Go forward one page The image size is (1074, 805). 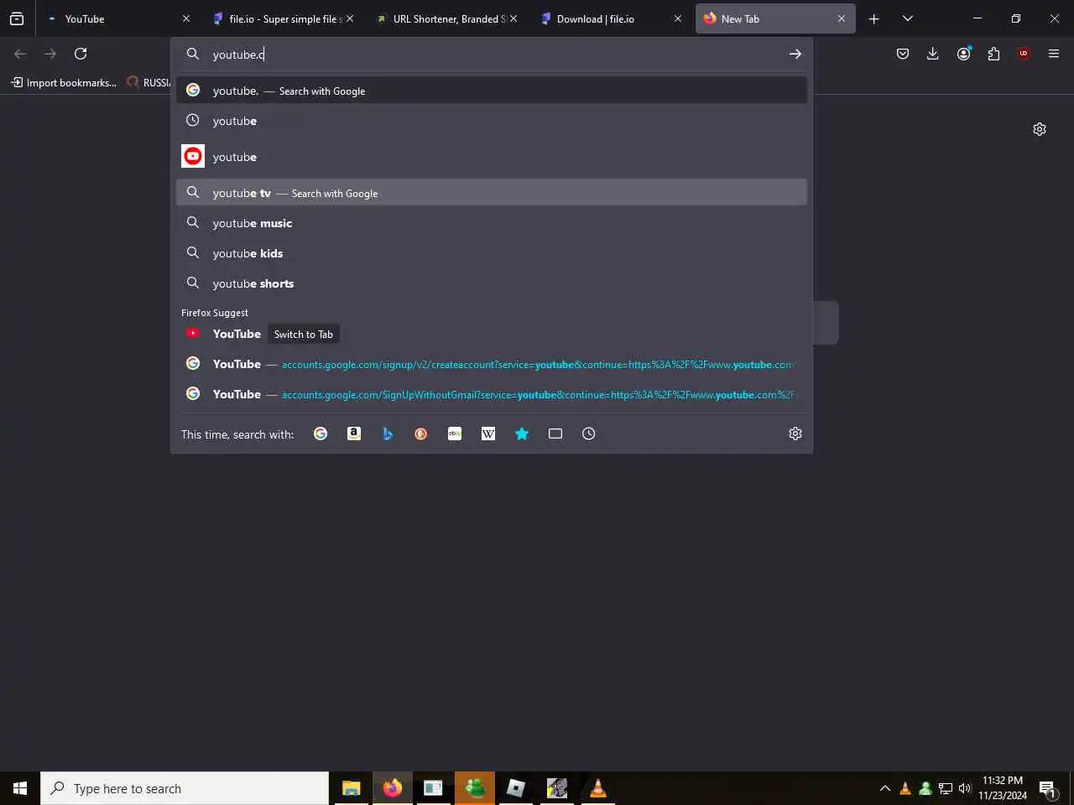[50, 54]
